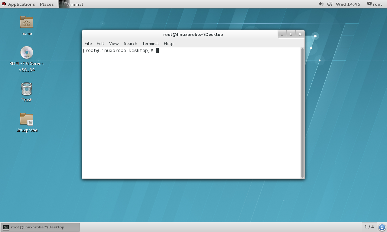
Task: Select the terminal window in the bottom taskbar
Action: [40, 227]
